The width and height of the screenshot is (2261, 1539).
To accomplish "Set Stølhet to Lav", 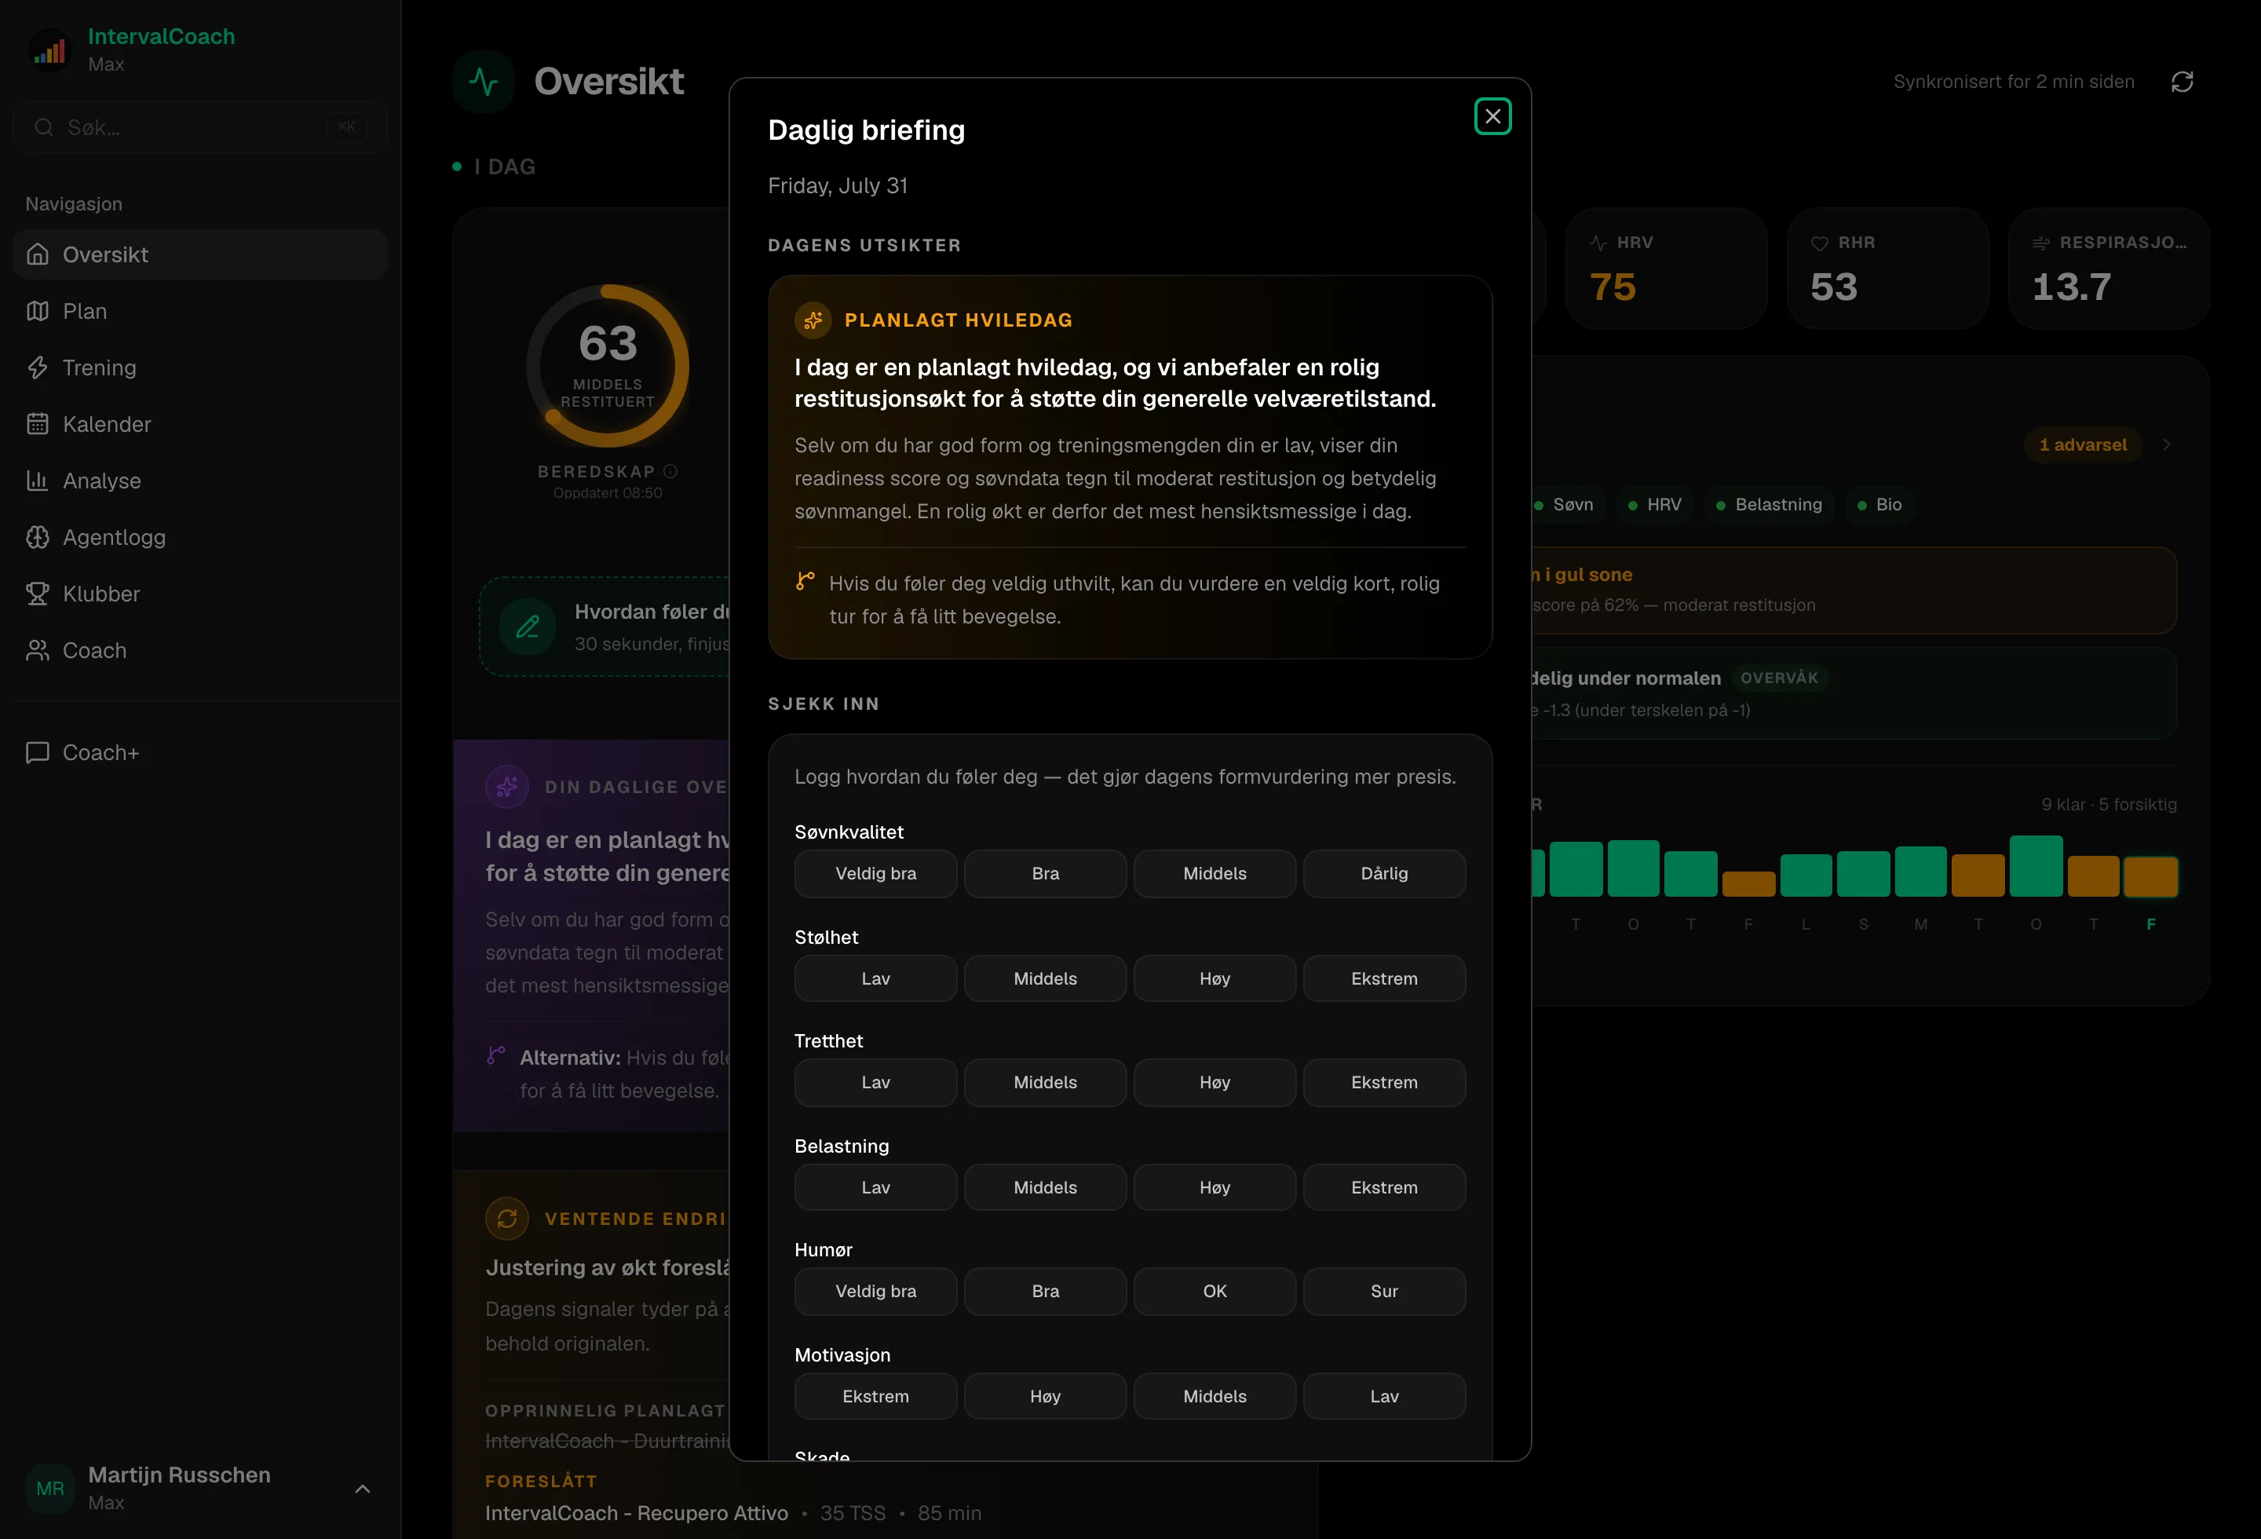I will click(875, 978).
